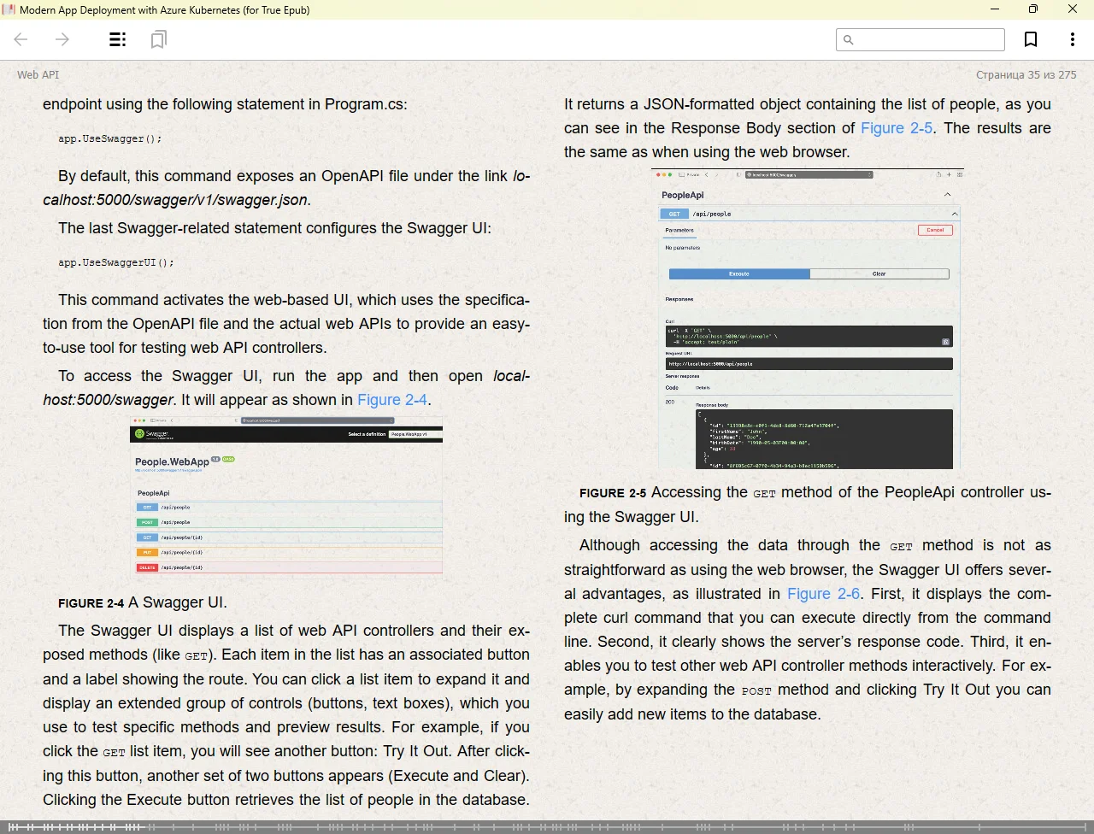Click the search input field

click(x=928, y=39)
